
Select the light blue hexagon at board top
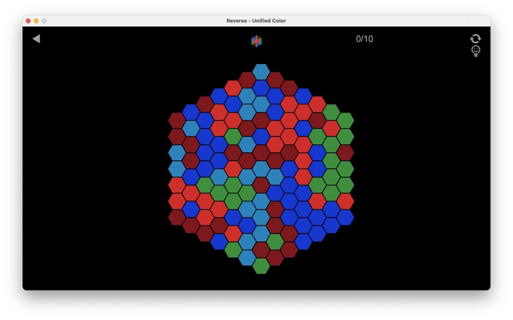click(261, 72)
